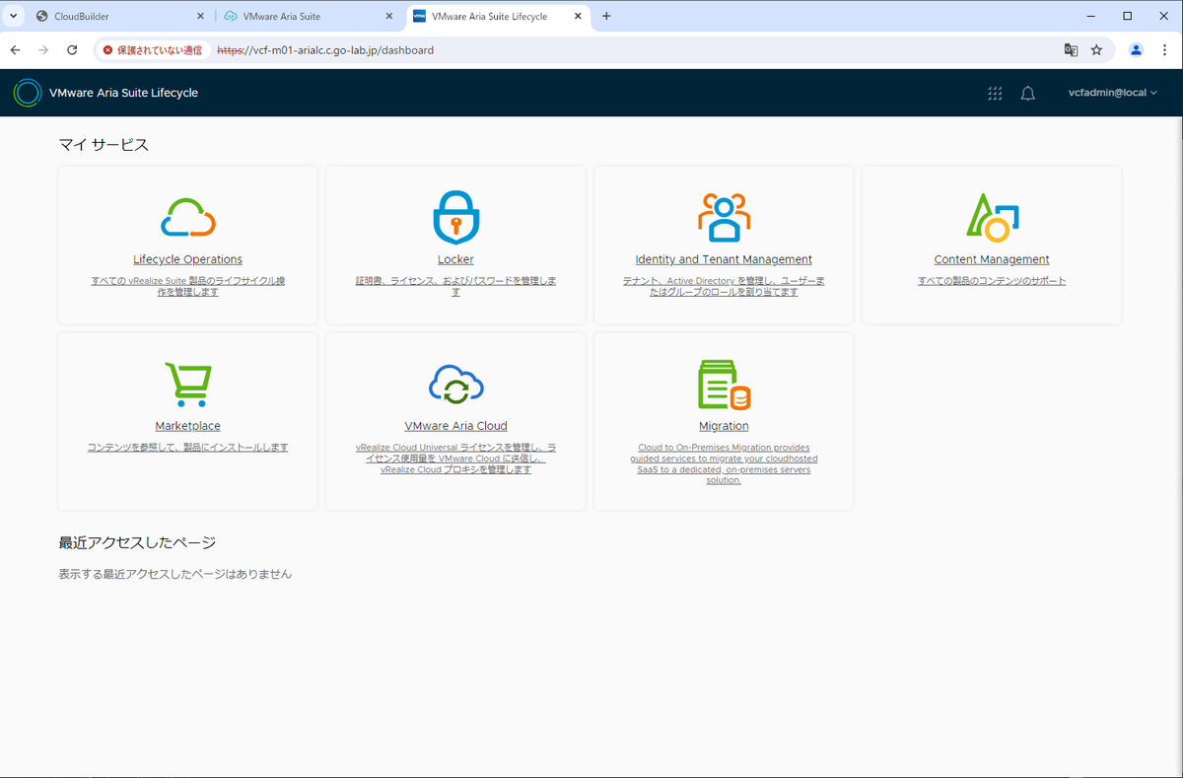Click the Locker card description text

(455, 286)
